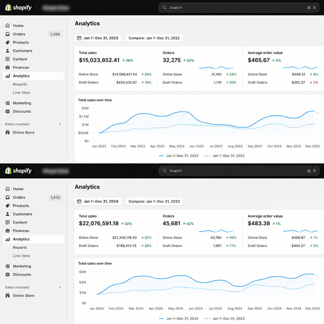Click the Customers person icon in the 2023 sidebar
Screen dimensions: 324x324
pyautogui.click(x=8, y=51)
